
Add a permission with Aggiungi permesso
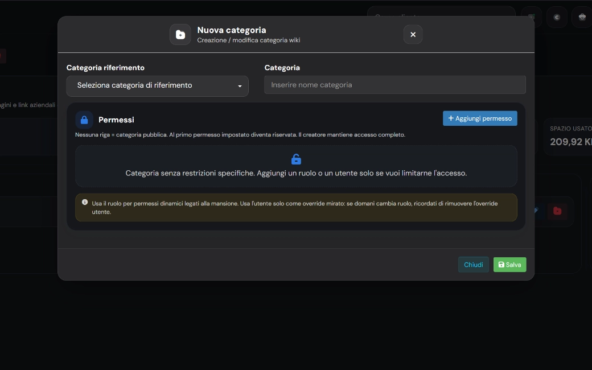click(x=480, y=118)
